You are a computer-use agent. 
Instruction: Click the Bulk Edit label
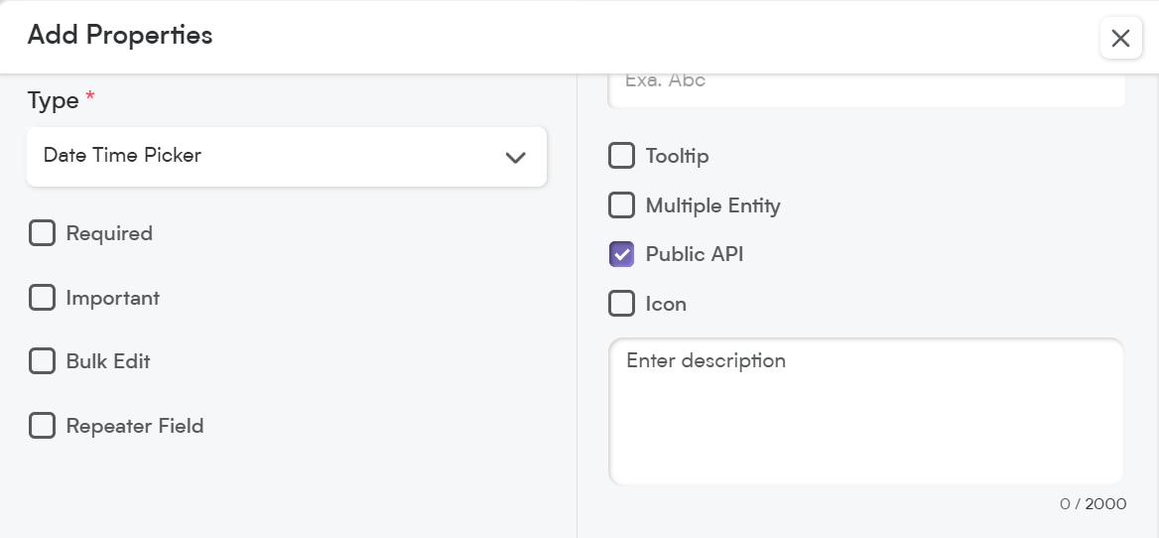pyautogui.click(x=108, y=361)
